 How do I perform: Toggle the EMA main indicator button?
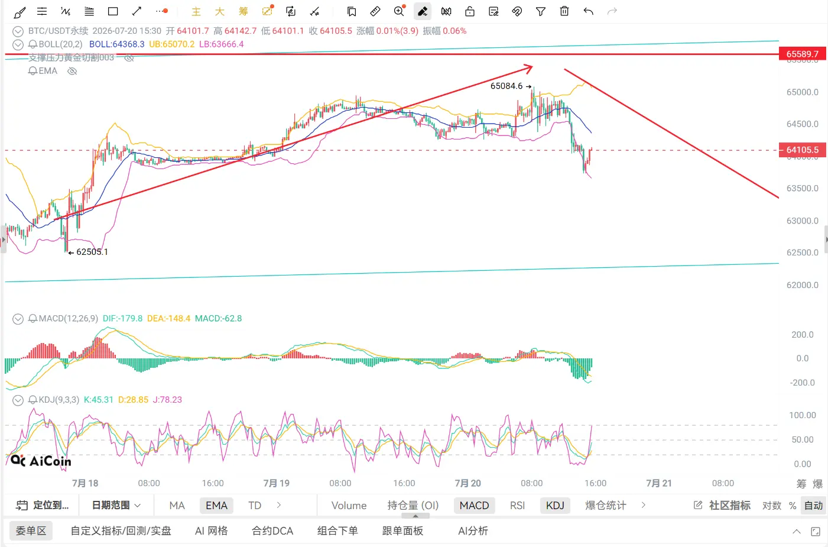216,506
